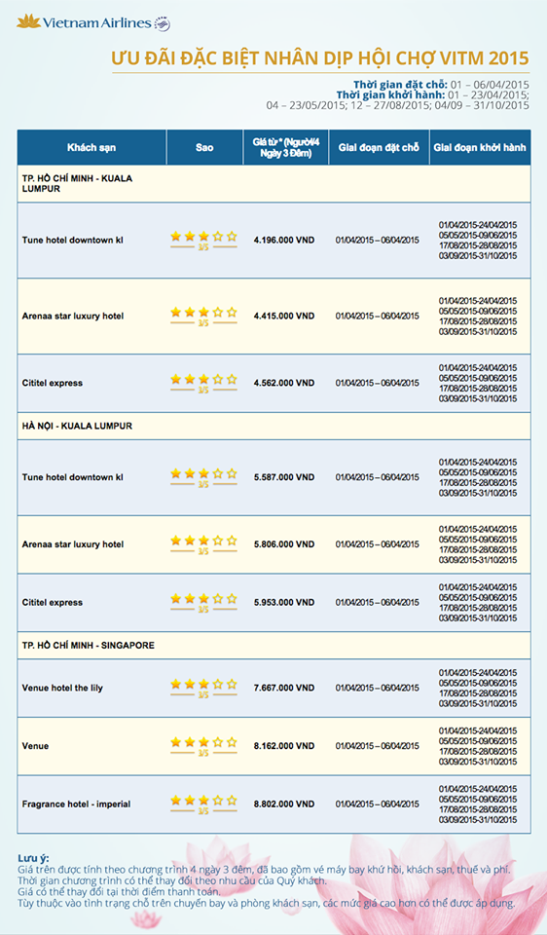Select the Giai đoạn đặt chỗ header

[x=379, y=147]
